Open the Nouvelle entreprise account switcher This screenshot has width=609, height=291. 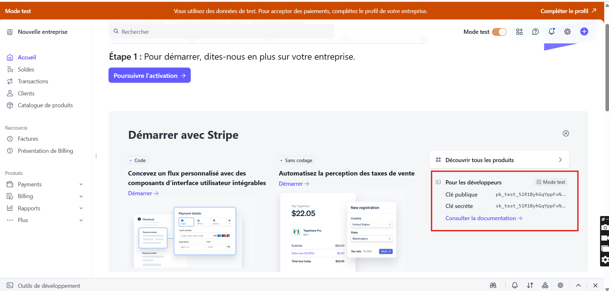42,32
